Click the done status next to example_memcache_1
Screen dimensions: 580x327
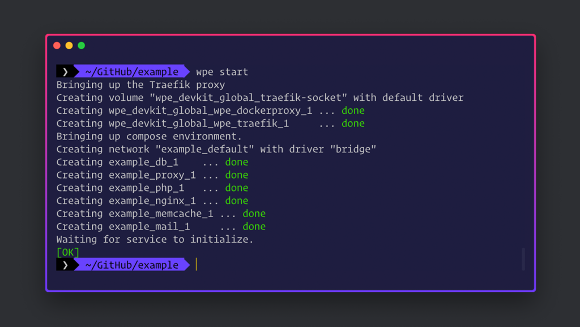tap(254, 213)
